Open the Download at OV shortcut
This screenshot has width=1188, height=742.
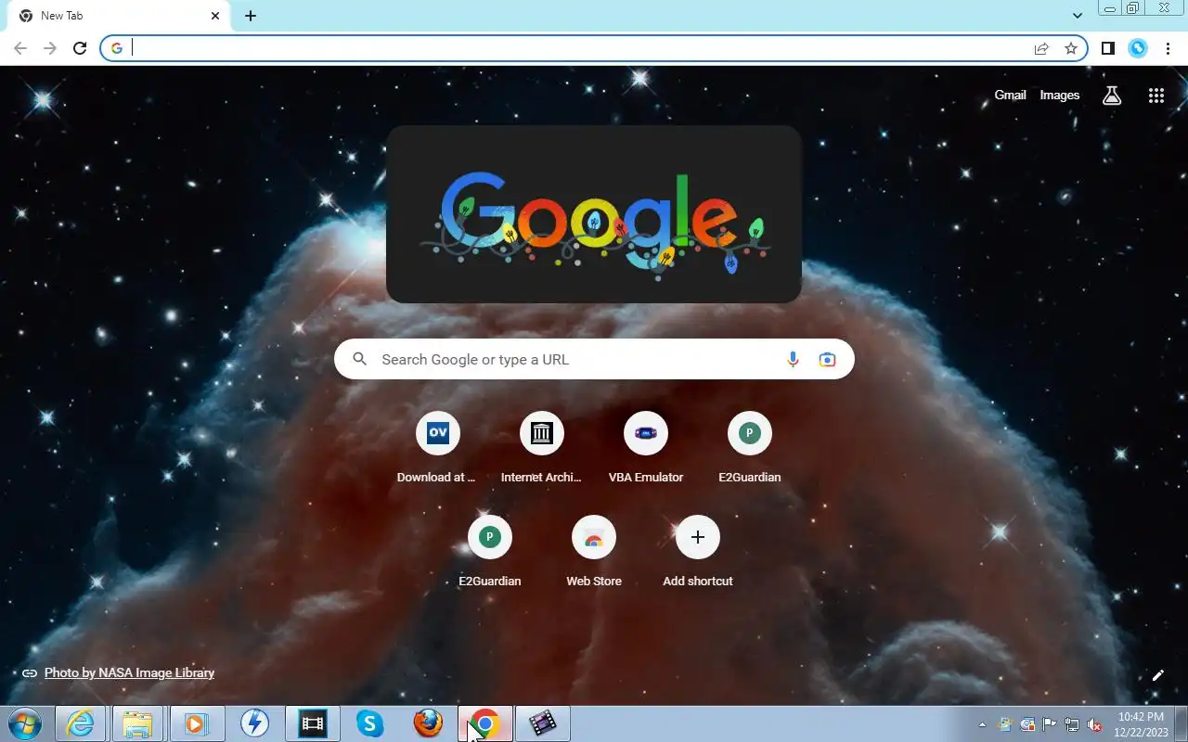(x=438, y=448)
